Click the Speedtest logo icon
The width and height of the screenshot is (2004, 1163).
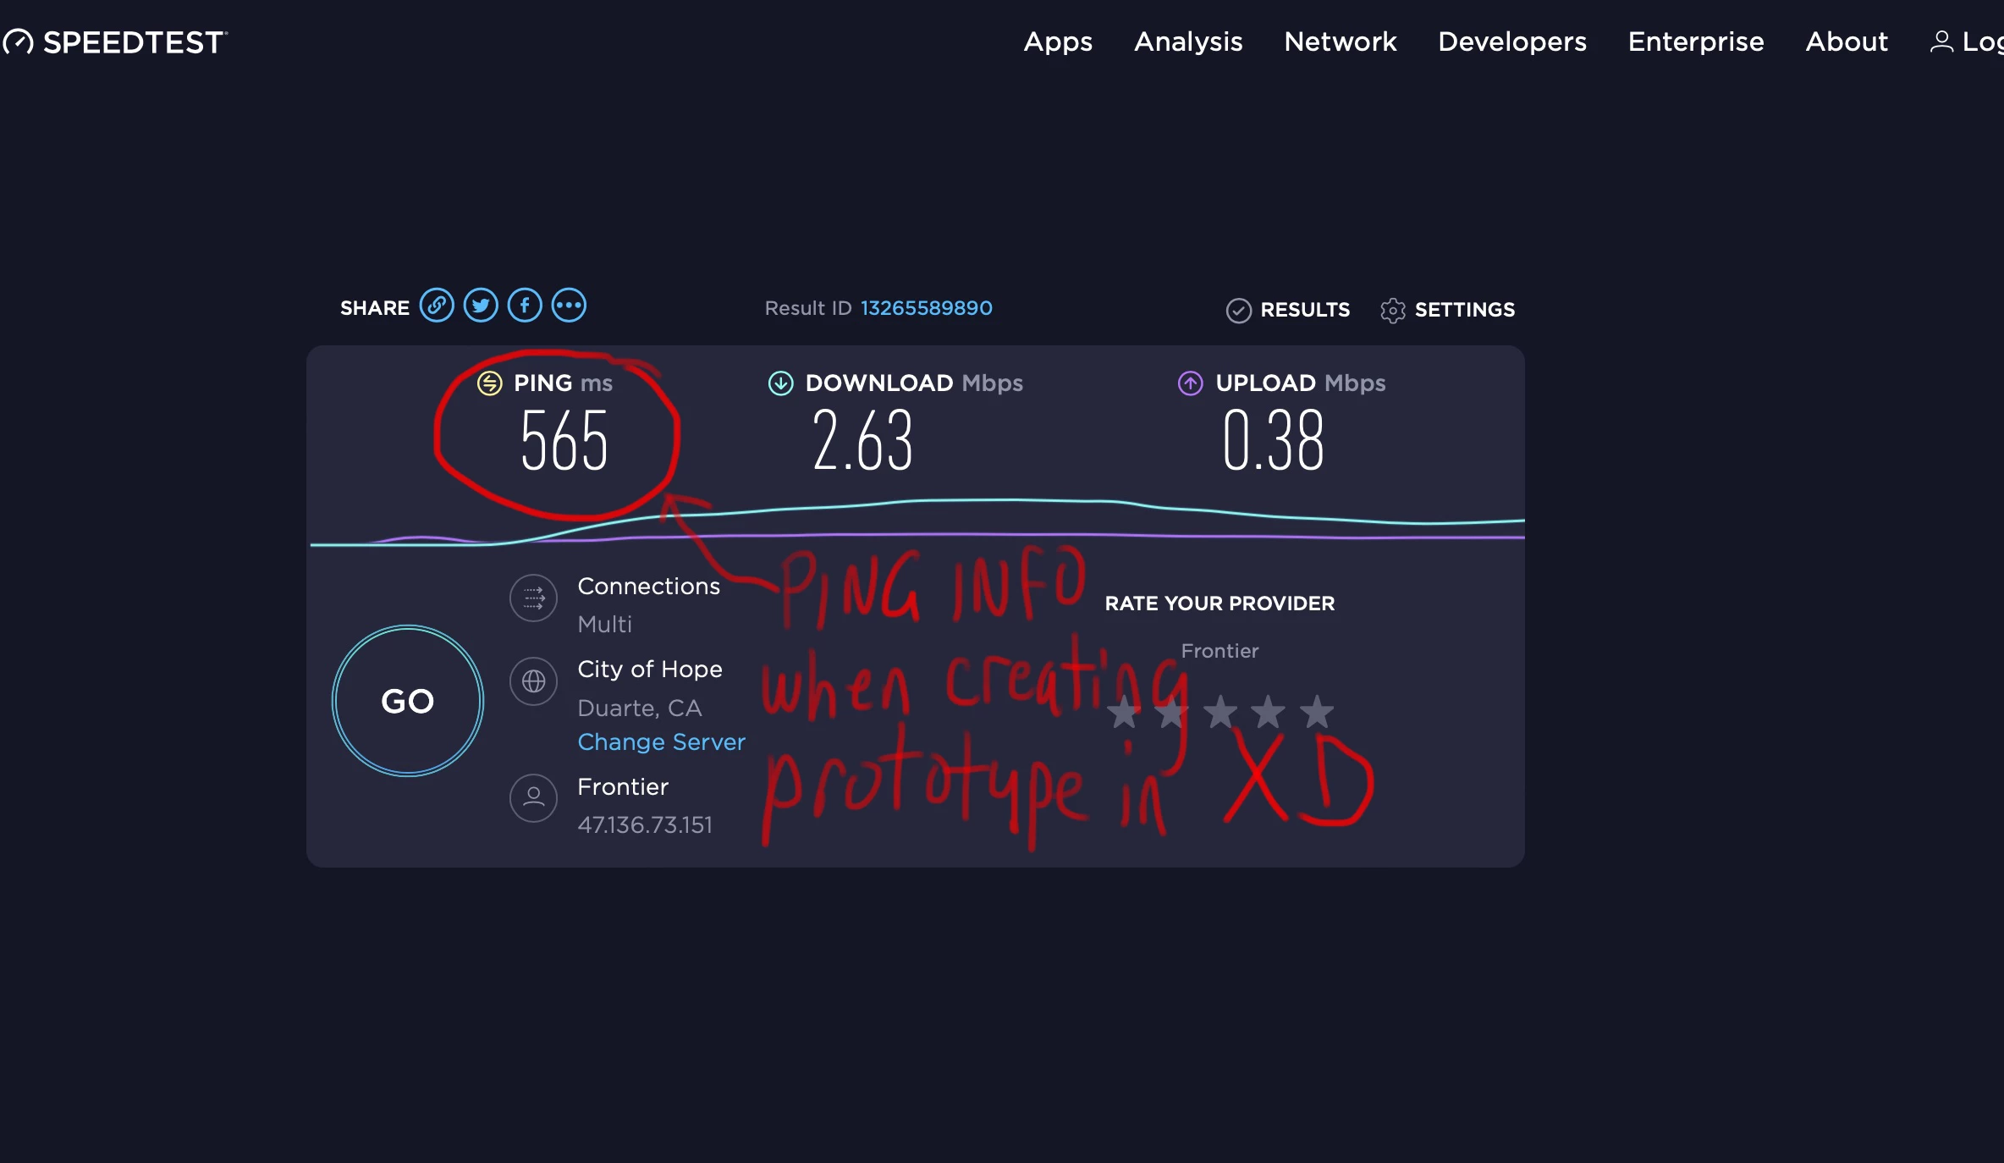coord(19,41)
